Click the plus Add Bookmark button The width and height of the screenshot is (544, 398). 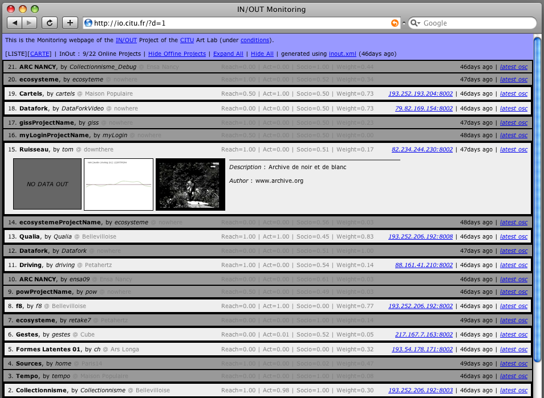tap(70, 23)
